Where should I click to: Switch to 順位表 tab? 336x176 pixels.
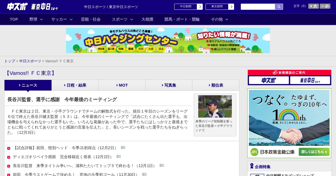click(x=216, y=85)
